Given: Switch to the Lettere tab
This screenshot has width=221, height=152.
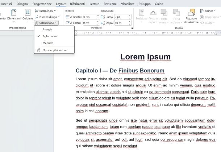Looking at the screenshot, I should coord(94,4).
